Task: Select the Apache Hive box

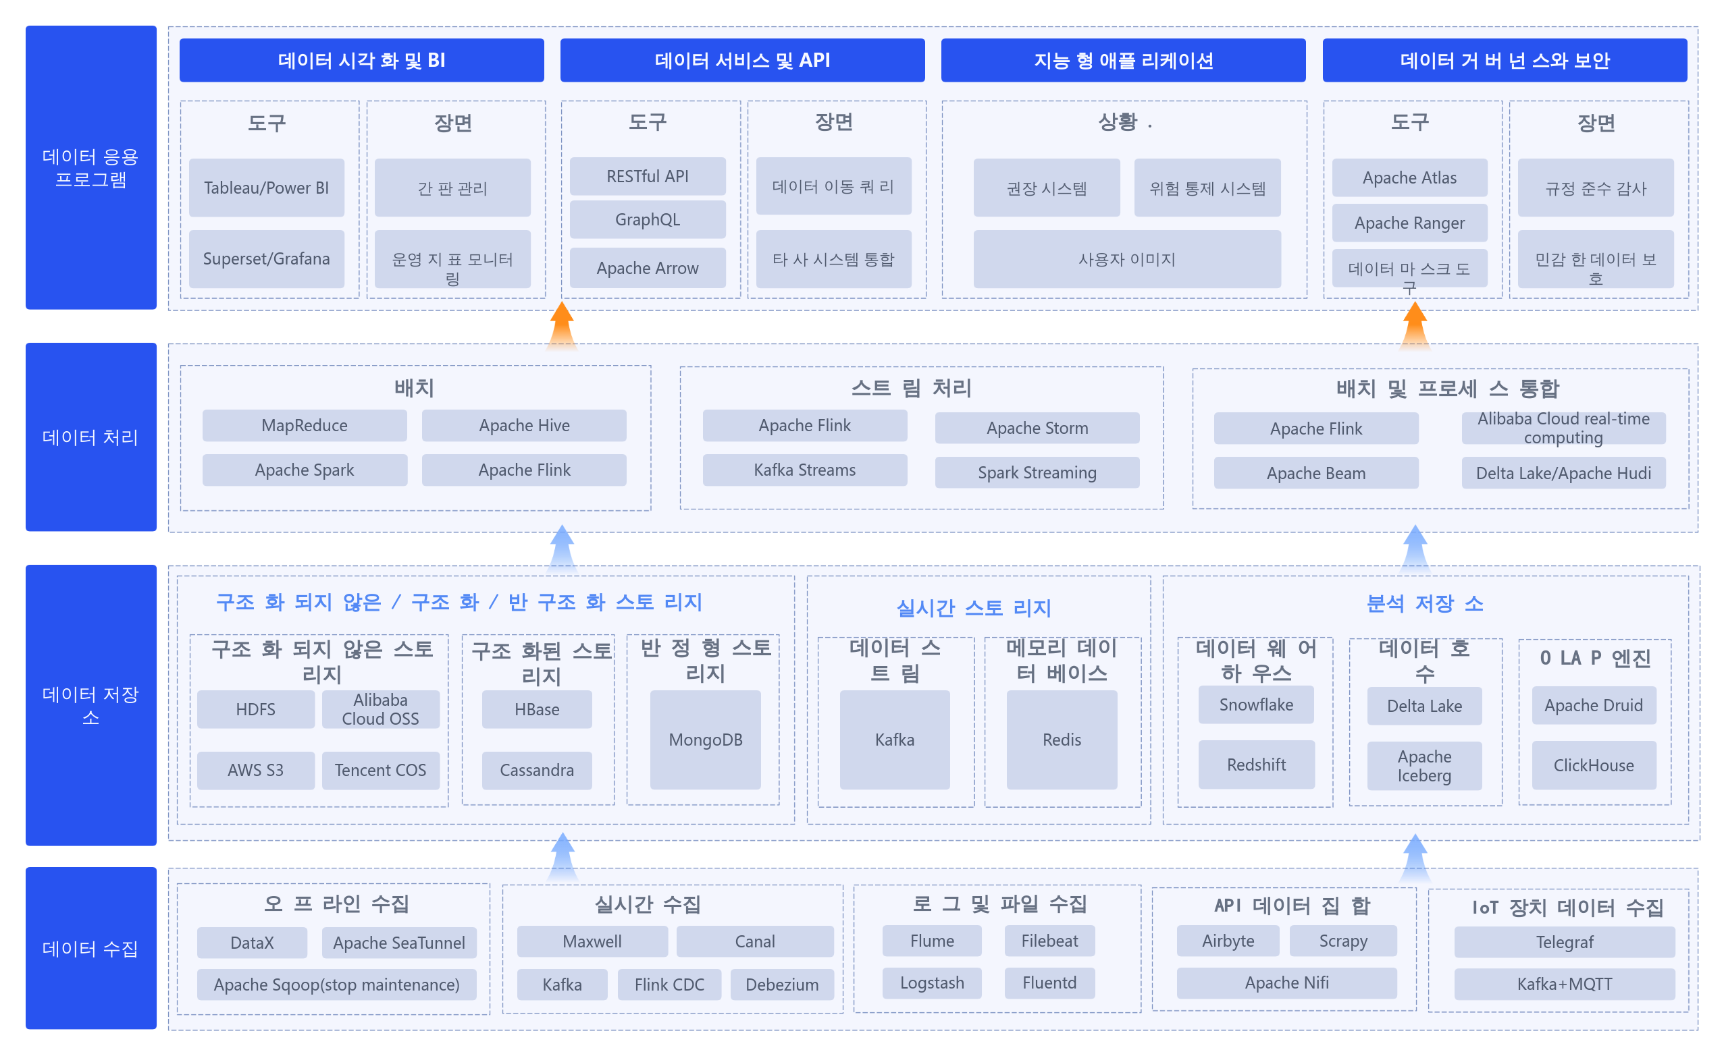Action: 524,425
